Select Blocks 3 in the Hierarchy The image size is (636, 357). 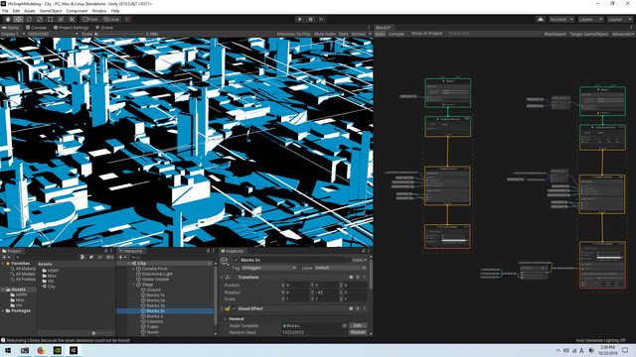click(155, 316)
